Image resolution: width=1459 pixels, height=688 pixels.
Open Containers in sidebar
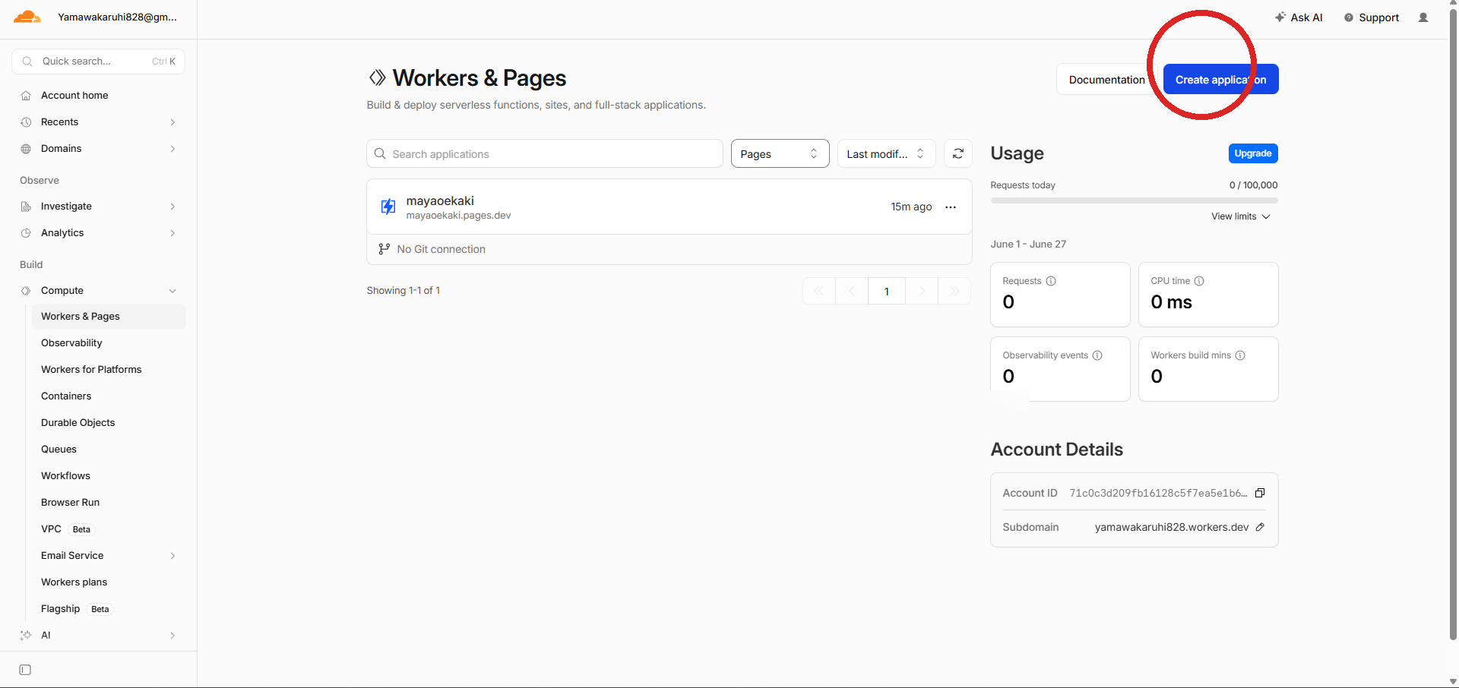pos(109,396)
